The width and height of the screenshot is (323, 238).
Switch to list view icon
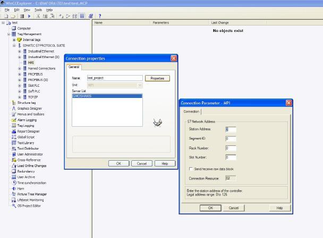(75, 16)
